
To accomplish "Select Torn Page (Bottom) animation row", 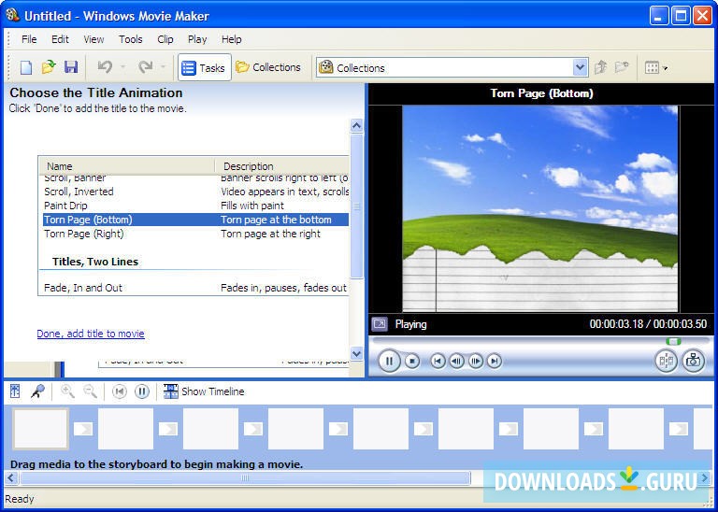I will pos(195,220).
